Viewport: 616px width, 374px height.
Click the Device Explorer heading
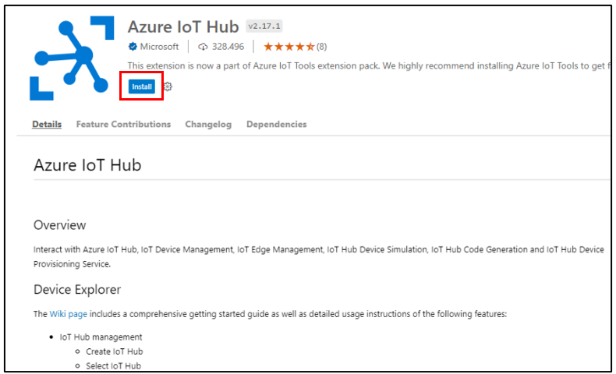pos(77,290)
